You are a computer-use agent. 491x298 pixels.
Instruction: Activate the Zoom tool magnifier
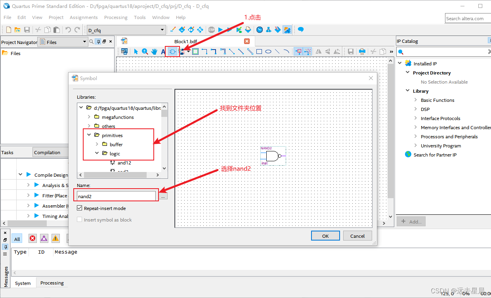(x=145, y=52)
